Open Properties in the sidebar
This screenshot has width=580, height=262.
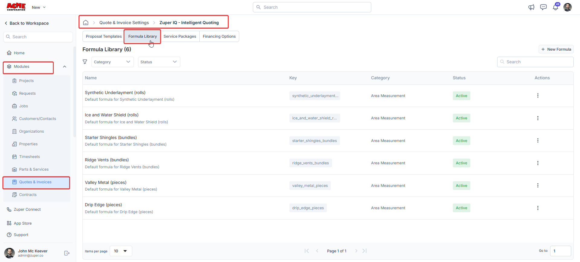coord(37,144)
